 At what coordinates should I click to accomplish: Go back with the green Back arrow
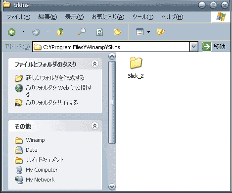pos(11,32)
